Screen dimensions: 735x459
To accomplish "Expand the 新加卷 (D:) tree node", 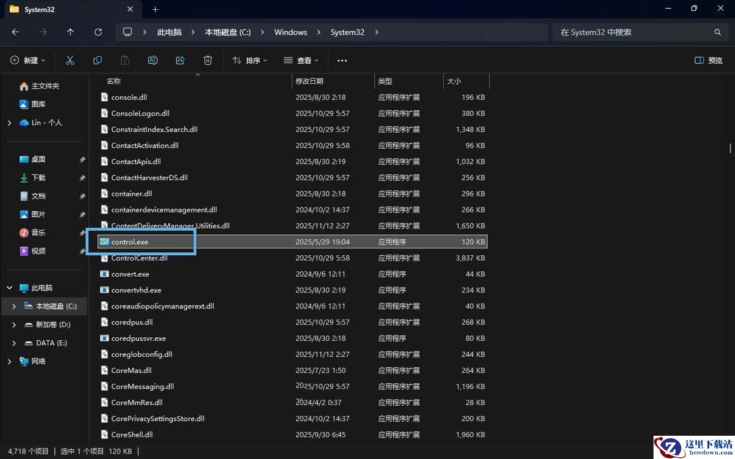I will coord(13,324).
